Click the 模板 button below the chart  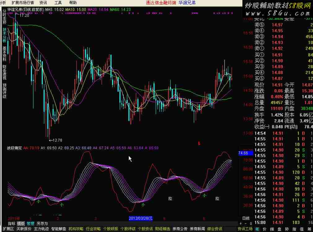coord(21,223)
